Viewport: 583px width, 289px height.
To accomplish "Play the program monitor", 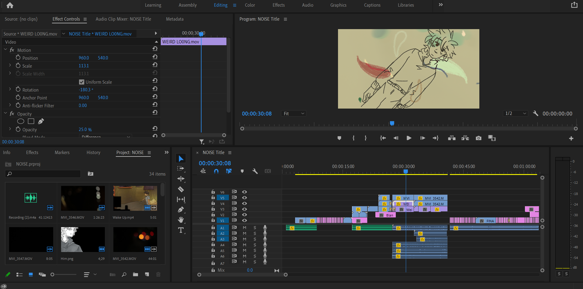I will tap(409, 138).
